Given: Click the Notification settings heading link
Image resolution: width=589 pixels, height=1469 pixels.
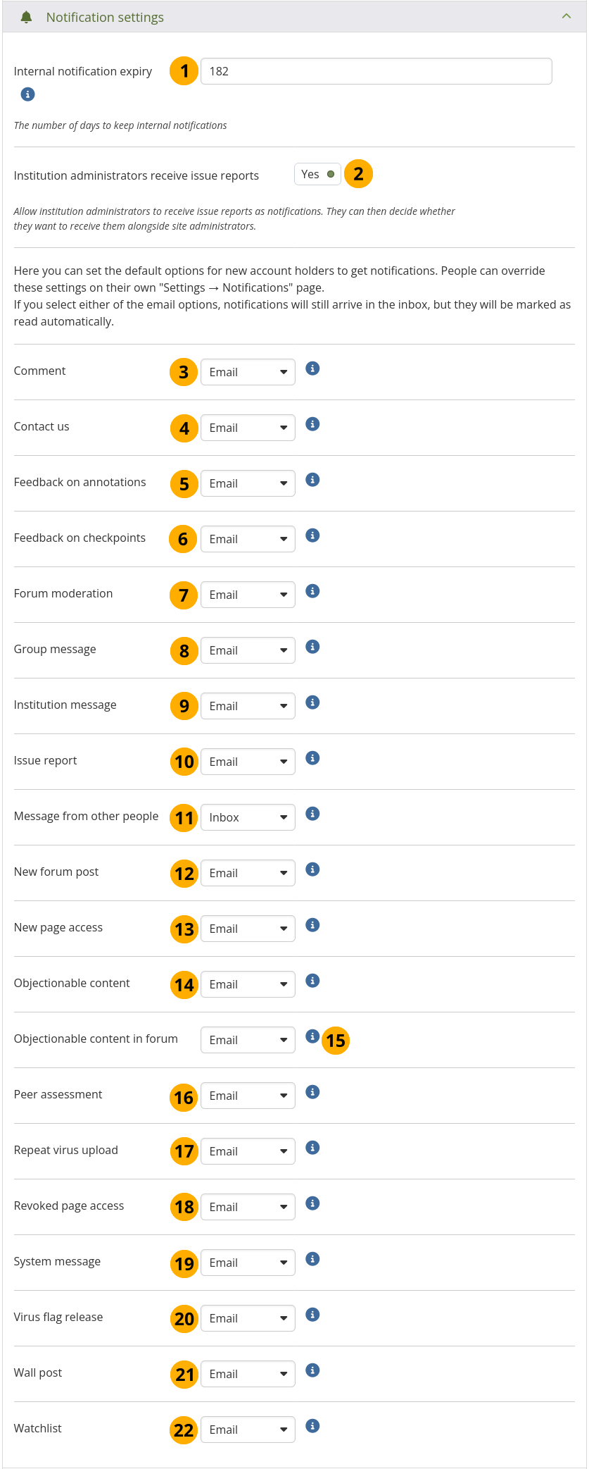Looking at the screenshot, I should (105, 17).
